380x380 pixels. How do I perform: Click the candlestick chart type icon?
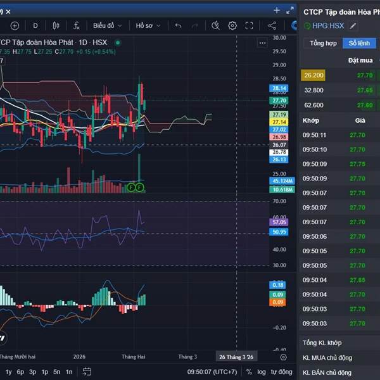56,25
